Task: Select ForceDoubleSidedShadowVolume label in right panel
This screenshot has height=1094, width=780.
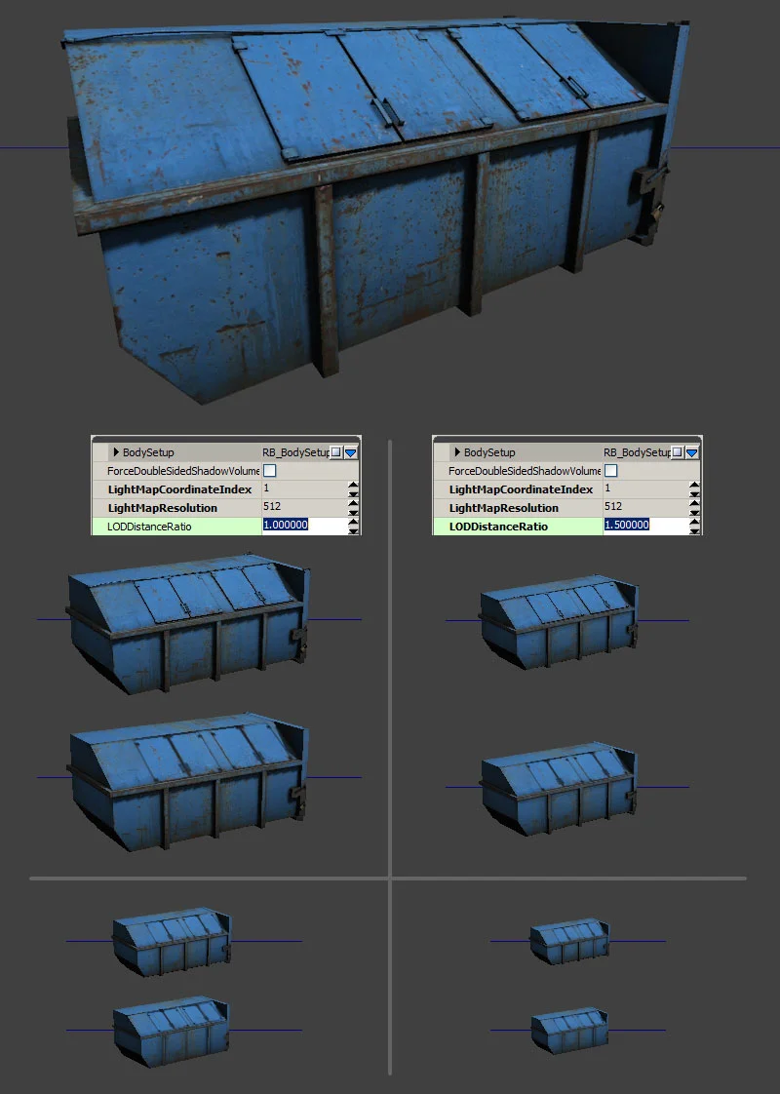Action: 524,471
